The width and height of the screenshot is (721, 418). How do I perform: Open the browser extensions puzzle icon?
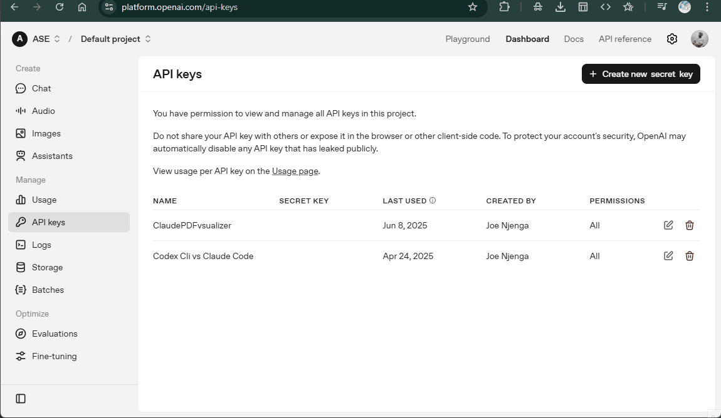point(505,7)
